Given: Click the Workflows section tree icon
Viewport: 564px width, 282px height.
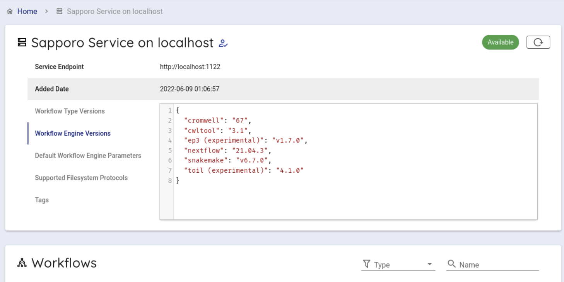Looking at the screenshot, I should (22, 263).
